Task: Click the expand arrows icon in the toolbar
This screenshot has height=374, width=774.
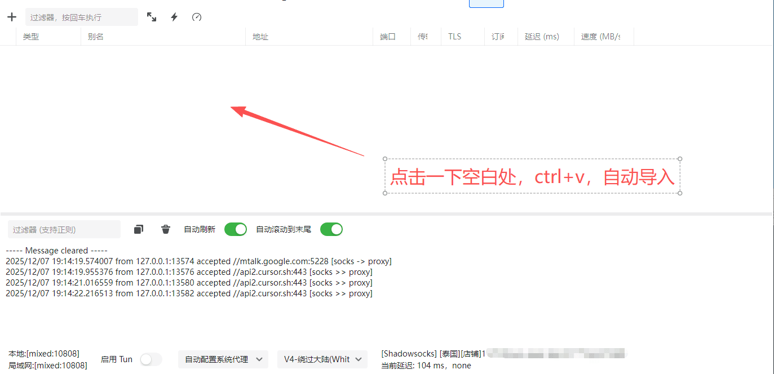Action: click(152, 17)
